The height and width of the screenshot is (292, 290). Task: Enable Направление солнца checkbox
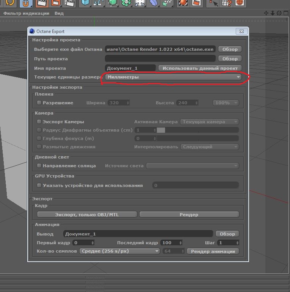pos(39,165)
